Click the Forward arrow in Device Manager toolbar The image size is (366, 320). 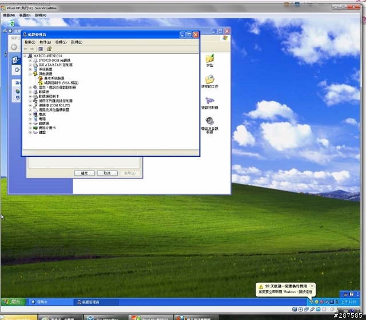[32, 49]
